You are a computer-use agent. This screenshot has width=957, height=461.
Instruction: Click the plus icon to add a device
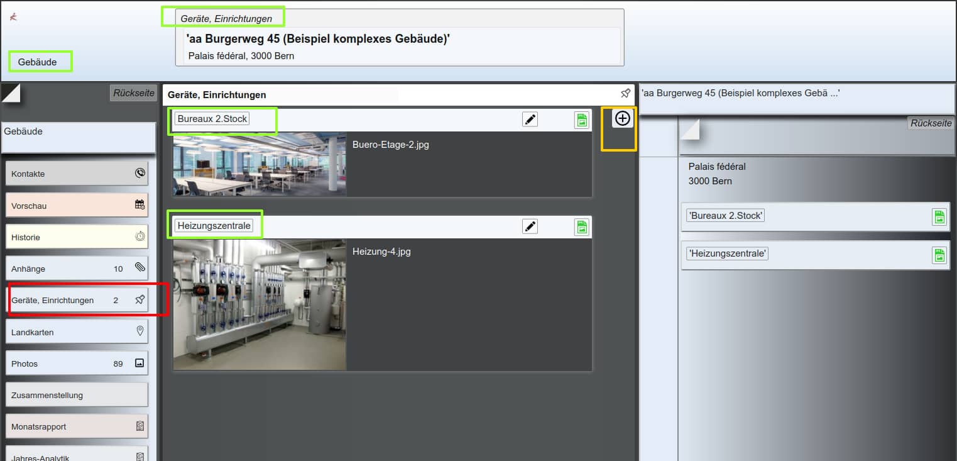point(622,118)
